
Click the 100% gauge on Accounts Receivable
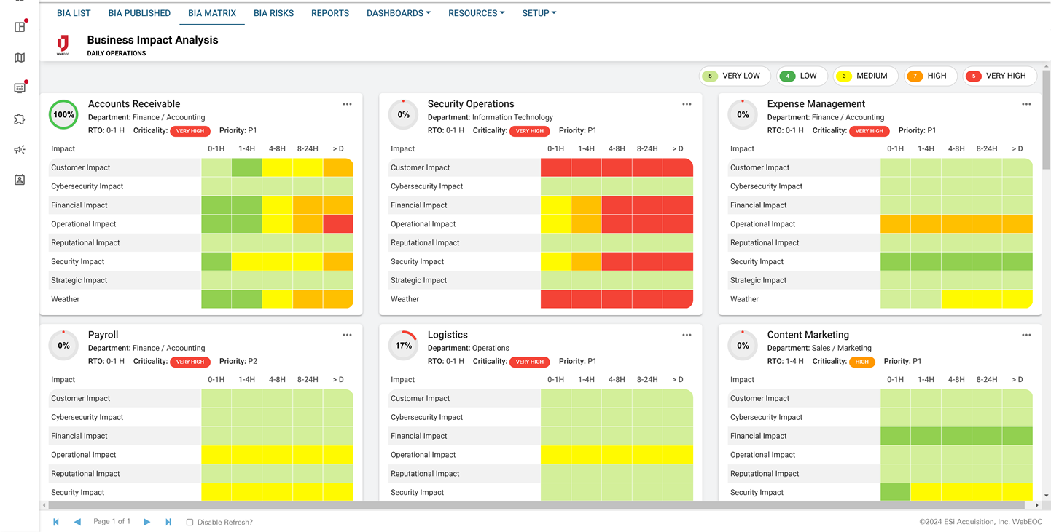click(63, 114)
